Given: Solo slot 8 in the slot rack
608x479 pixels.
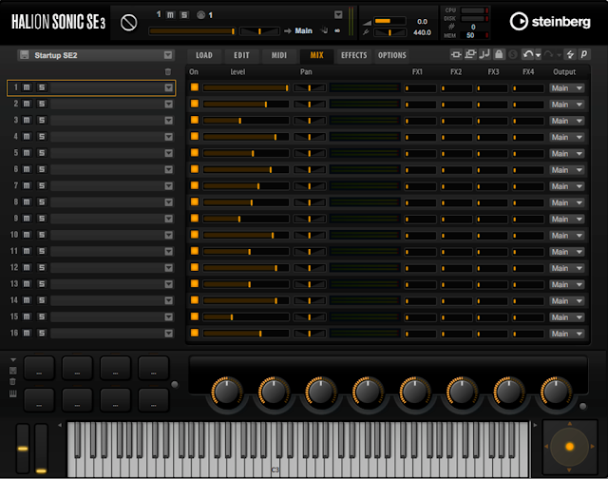Looking at the screenshot, I should 42,202.
